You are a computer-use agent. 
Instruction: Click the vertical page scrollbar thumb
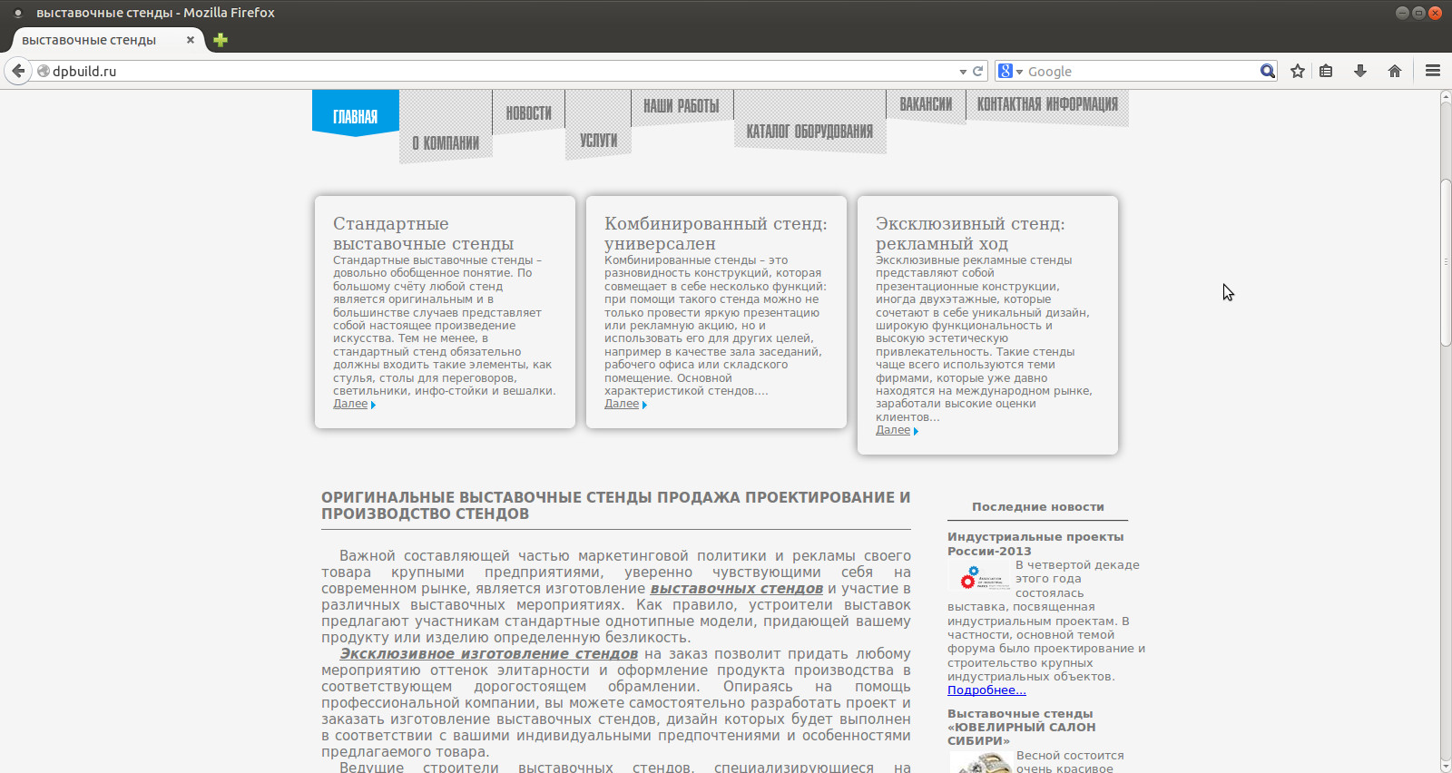coord(1446,262)
